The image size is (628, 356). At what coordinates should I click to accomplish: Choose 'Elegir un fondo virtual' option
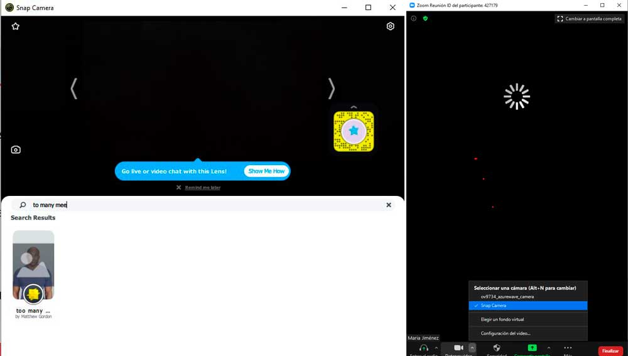tap(528, 320)
